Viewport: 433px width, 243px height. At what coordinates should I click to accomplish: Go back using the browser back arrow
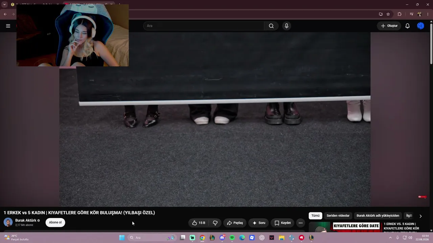[5, 14]
